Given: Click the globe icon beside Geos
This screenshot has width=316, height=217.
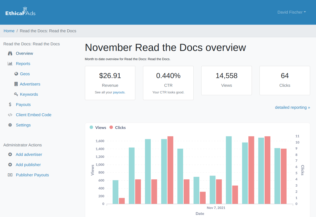Looking at the screenshot, I should 16,74.
